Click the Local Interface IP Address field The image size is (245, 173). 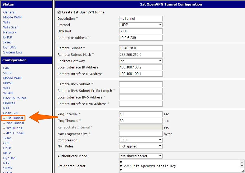(141, 67)
